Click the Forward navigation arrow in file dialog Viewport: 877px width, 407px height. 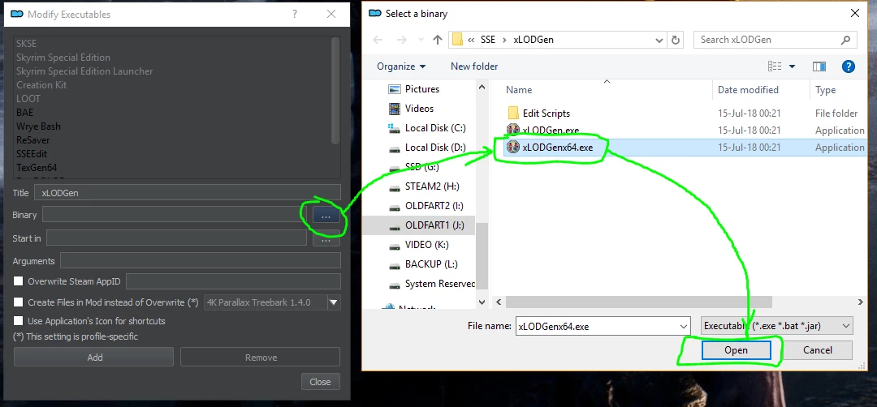pyautogui.click(x=401, y=41)
